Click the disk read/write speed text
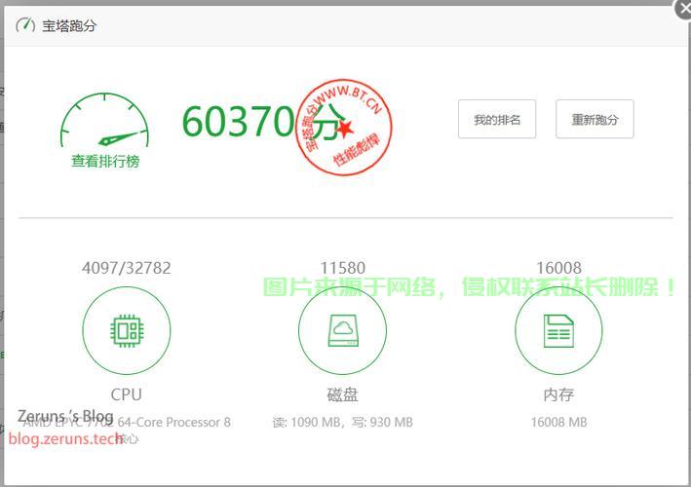Screen dimensions: 691x487 (342, 422)
